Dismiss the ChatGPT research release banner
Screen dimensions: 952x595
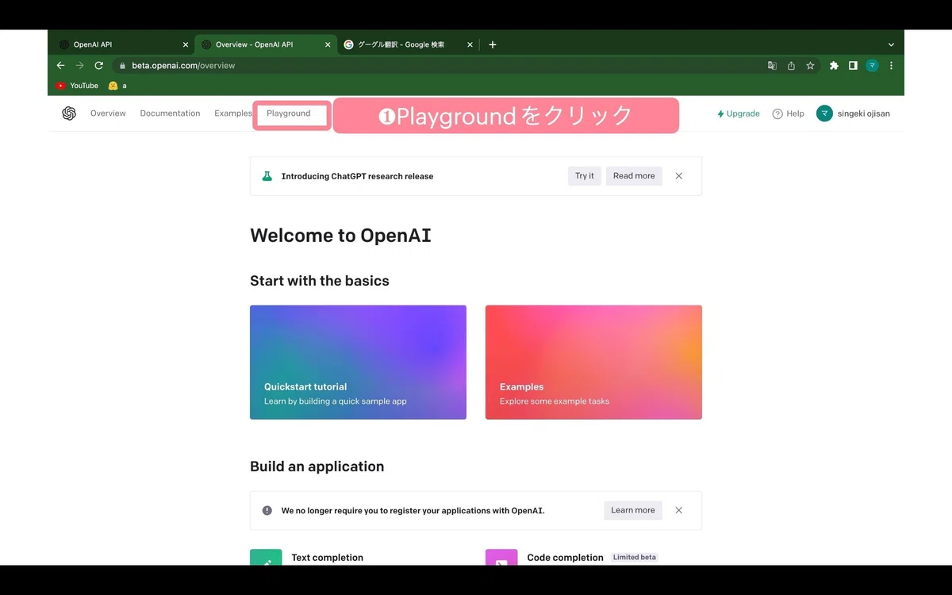click(x=679, y=176)
